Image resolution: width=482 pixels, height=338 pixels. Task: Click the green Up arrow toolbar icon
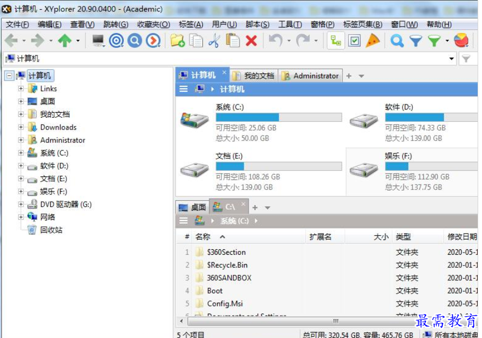pyautogui.click(x=65, y=41)
